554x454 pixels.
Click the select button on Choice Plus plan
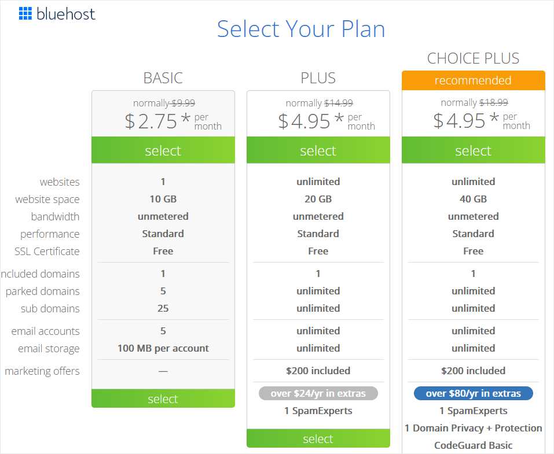[x=473, y=150]
